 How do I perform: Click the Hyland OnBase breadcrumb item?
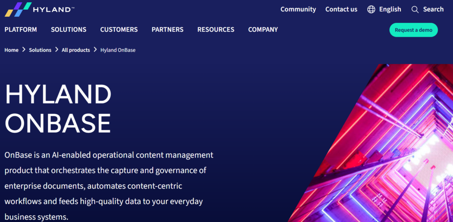pyautogui.click(x=118, y=50)
